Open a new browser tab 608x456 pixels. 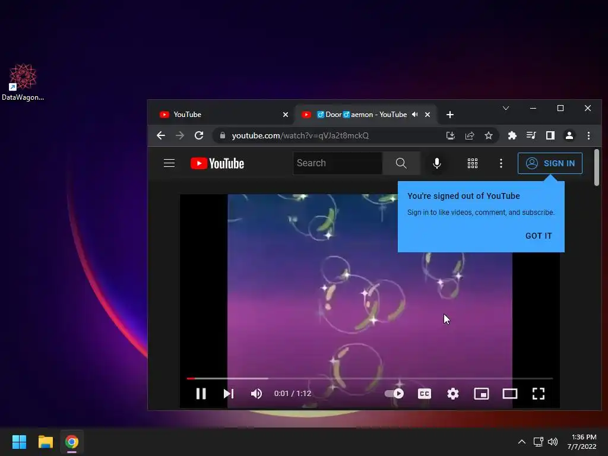click(x=450, y=115)
